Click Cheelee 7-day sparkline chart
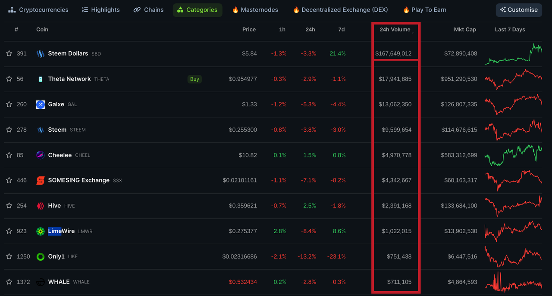The width and height of the screenshot is (552, 296). pyautogui.click(x=513, y=155)
